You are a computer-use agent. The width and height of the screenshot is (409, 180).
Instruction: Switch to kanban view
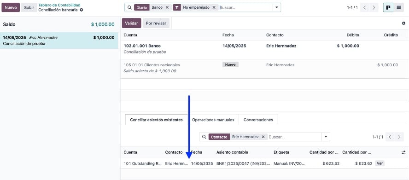pos(388,7)
